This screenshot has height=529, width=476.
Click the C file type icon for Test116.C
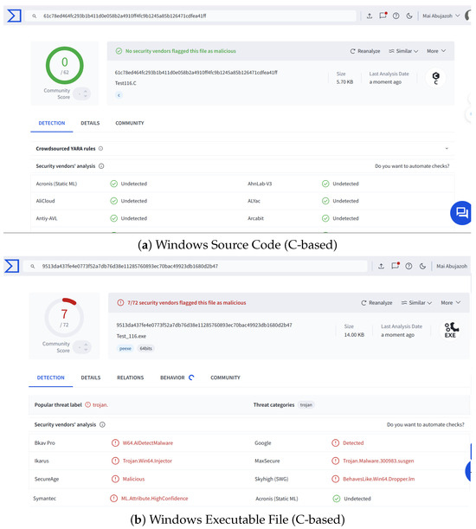pyautogui.click(x=436, y=78)
